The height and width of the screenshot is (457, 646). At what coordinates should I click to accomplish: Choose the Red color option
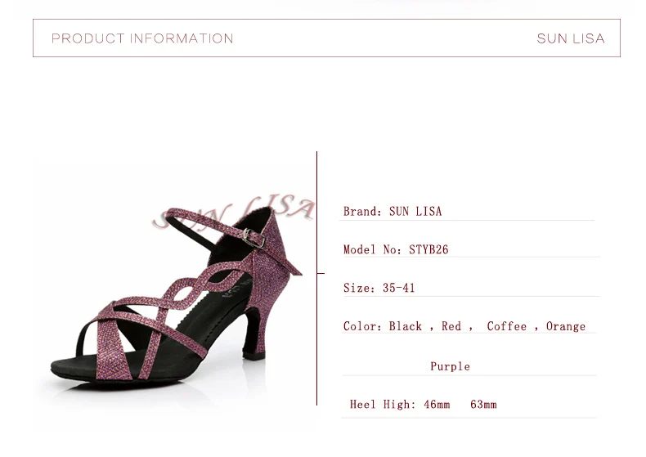tap(451, 326)
